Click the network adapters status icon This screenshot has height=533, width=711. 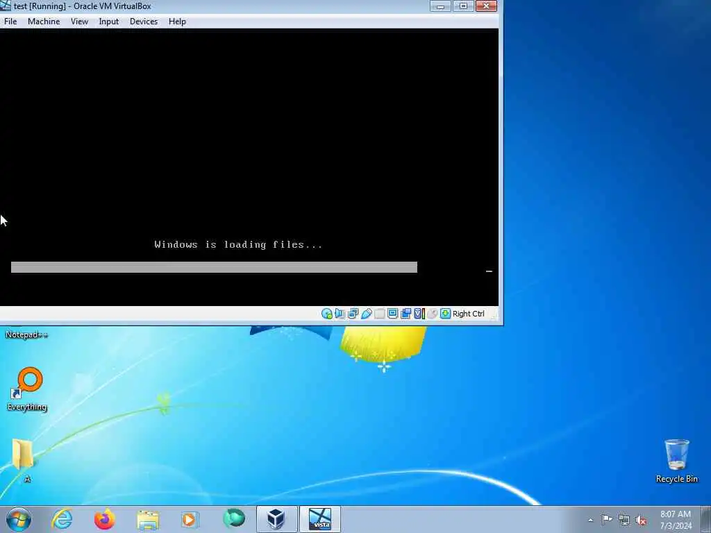click(353, 314)
